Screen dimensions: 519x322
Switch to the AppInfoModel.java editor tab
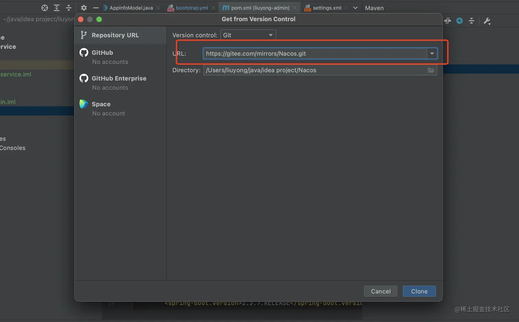click(x=131, y=8)
